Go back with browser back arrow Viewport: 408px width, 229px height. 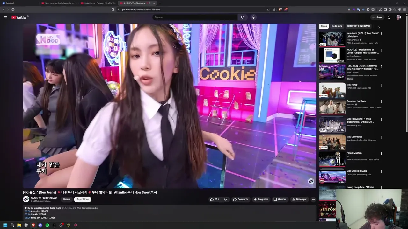point(4,10)
